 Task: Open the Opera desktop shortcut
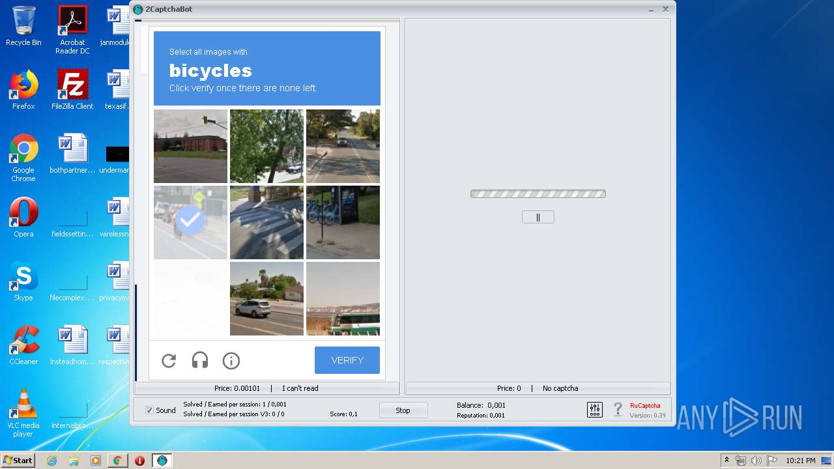coord(23,218)
